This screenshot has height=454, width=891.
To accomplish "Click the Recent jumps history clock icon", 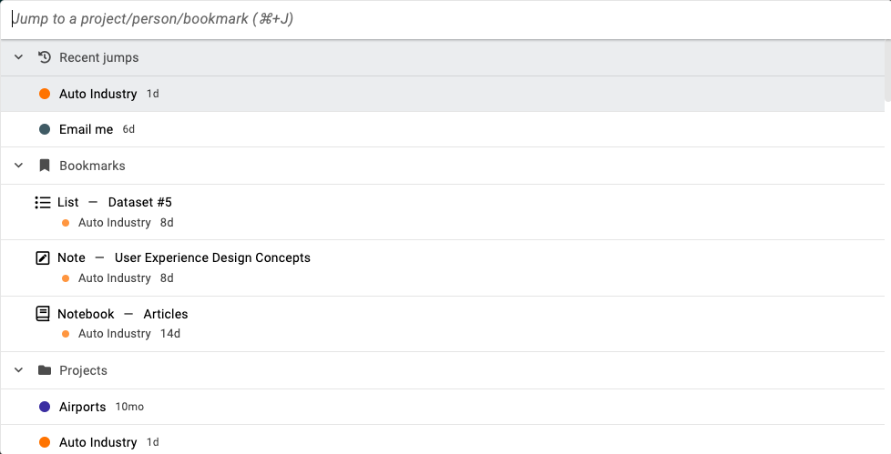I will tap(45, 57).
